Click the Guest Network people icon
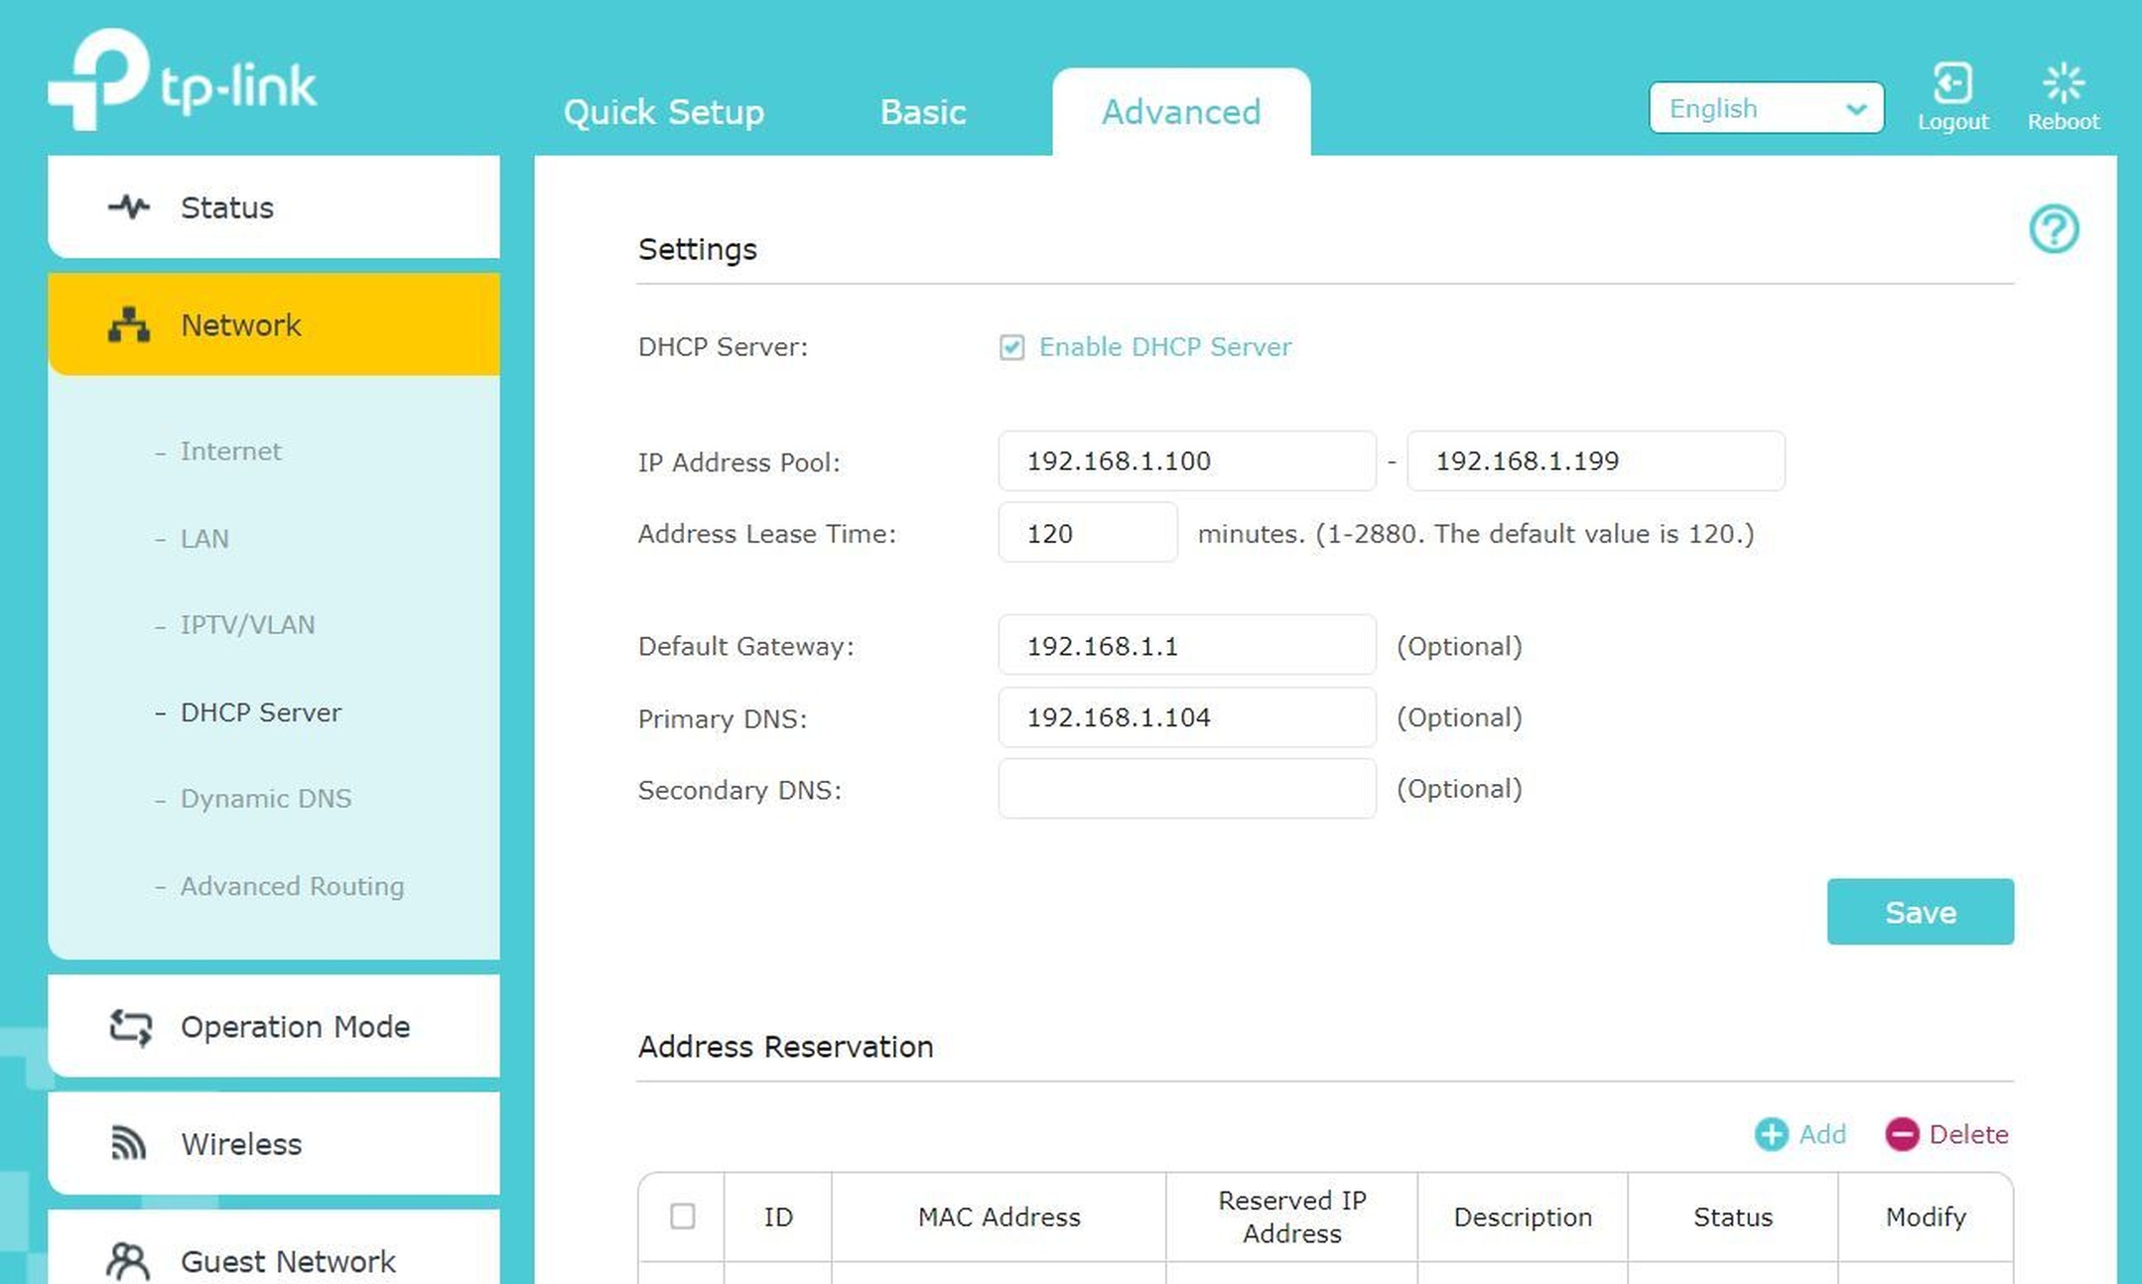 tap(128, 1261)
